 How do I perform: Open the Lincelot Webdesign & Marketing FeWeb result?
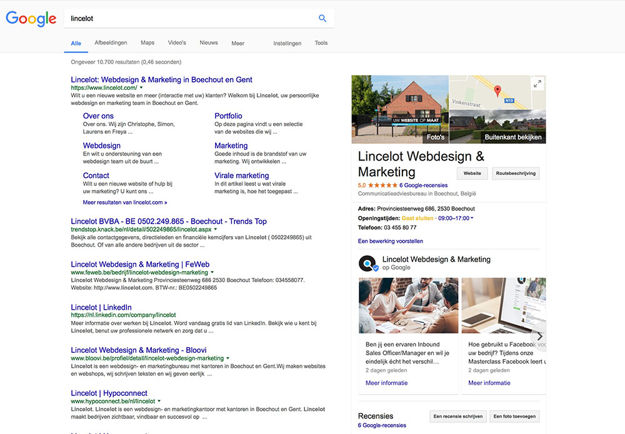tap(140, 264)
